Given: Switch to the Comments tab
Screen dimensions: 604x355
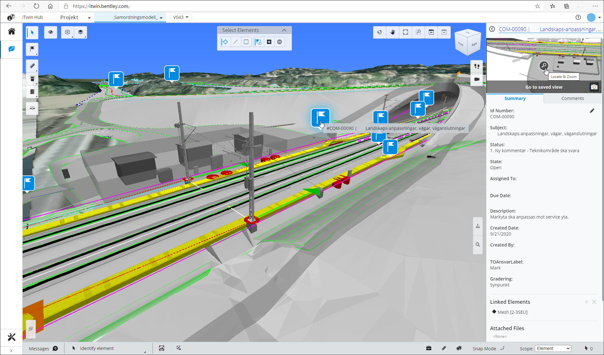Looking at the screenshot, I should pos(573,98).
